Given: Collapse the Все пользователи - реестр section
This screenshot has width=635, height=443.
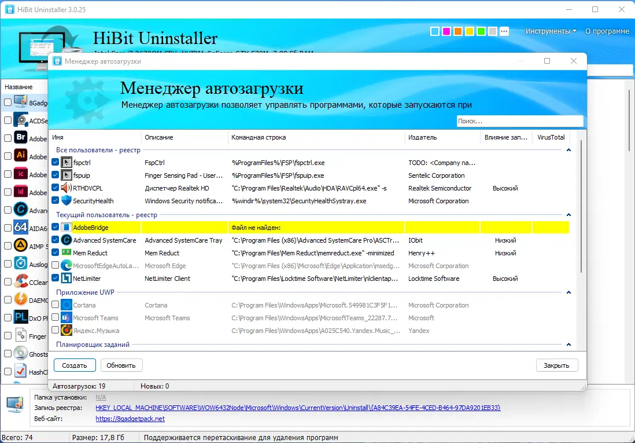Looking at the screenshot, I should (568, 149).
